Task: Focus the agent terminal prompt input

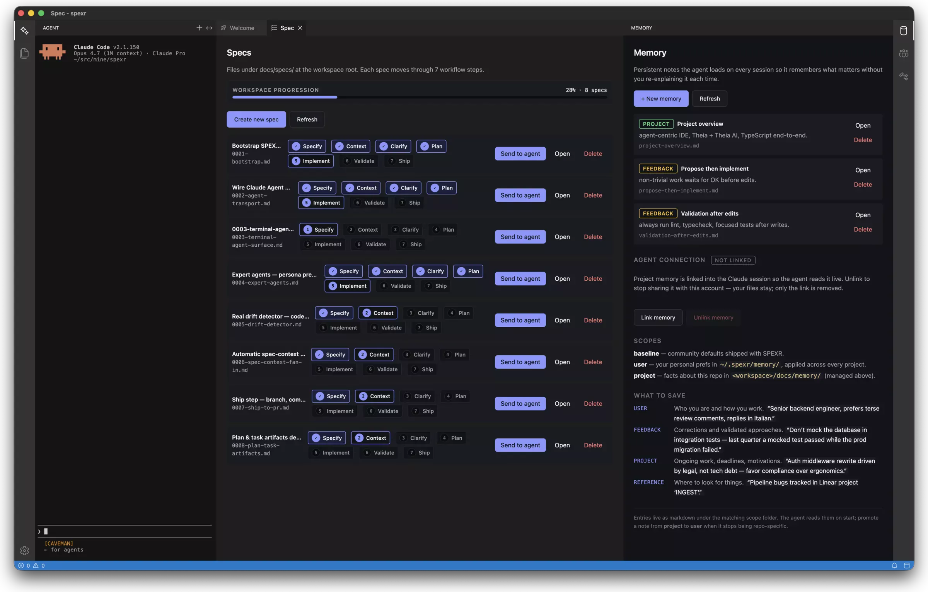Action: [125, 531]
